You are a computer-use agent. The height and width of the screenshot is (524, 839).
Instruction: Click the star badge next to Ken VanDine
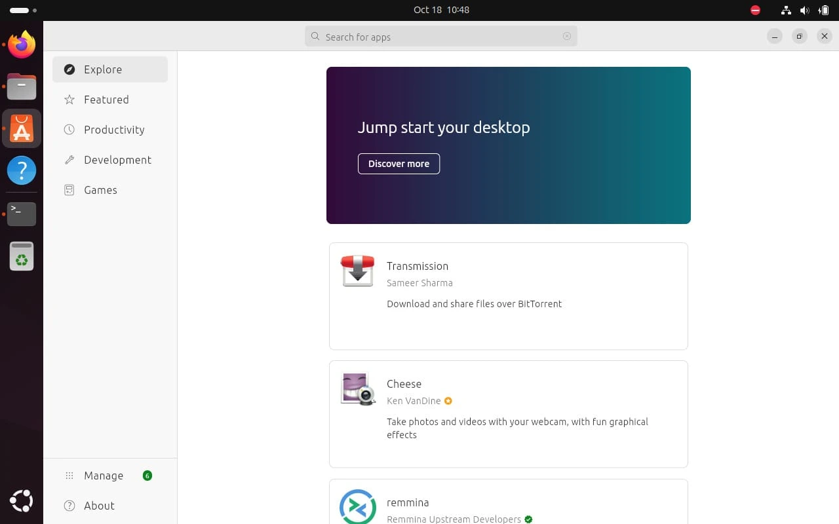click(x=448, y=401)
